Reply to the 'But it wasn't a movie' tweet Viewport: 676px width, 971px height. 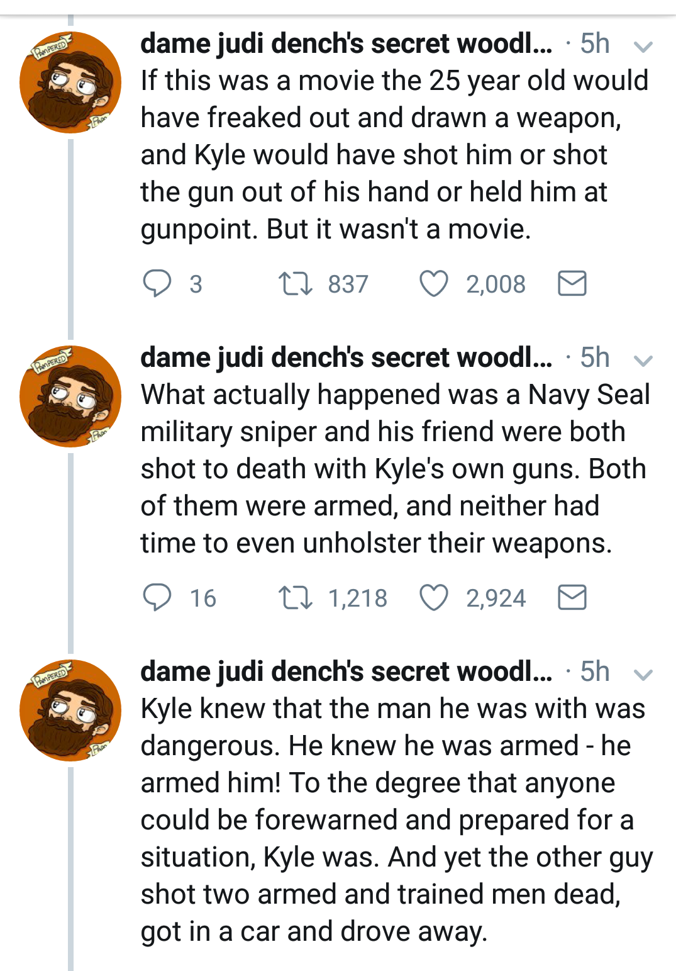(x=157, y=283)
